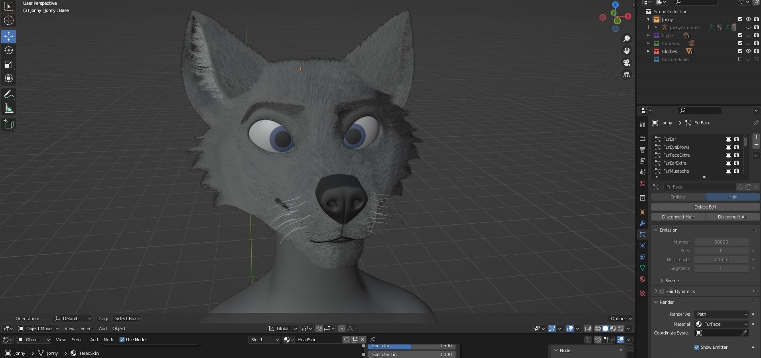The image size is (761, 358).
Task: Click the pan hand viewport icon
Action: (627, 51)
